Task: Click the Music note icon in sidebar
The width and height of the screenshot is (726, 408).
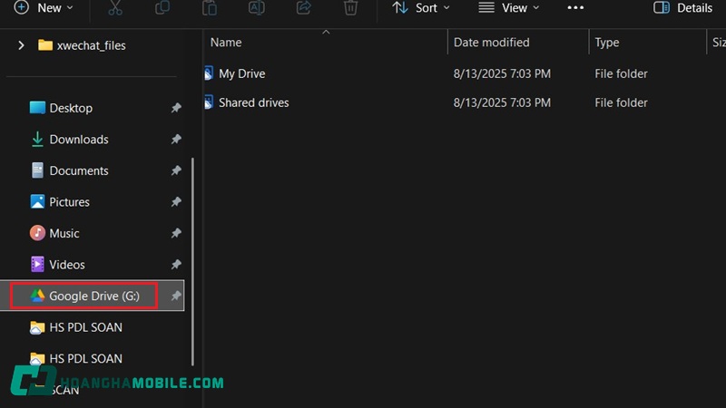Action: tap(37, 233)
